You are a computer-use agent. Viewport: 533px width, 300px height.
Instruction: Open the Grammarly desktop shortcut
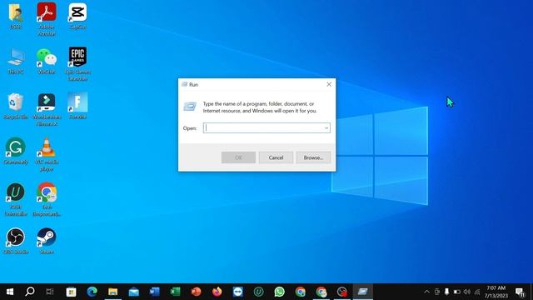tap(16, 151)
